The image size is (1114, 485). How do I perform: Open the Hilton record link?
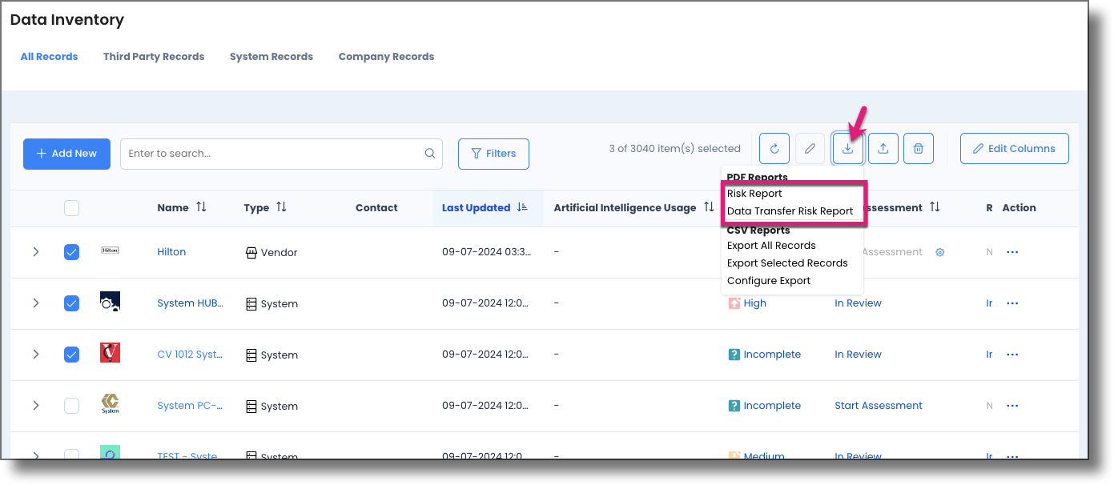click(x=171, y=252)
